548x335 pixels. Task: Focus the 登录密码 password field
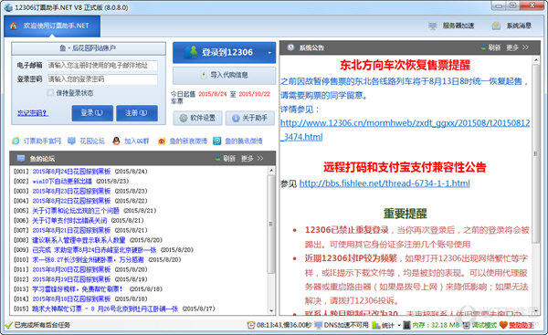coord(102,79)
